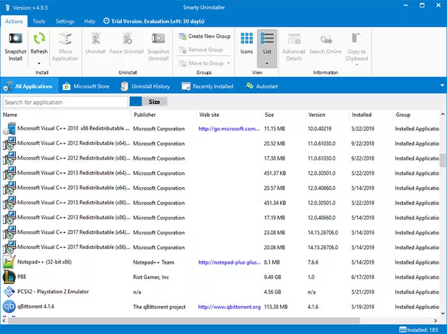Select the PCSX2 - Playstation 2 Emulator row
The height and width of the screenshot is (334, 447).
tap(221, 292)
